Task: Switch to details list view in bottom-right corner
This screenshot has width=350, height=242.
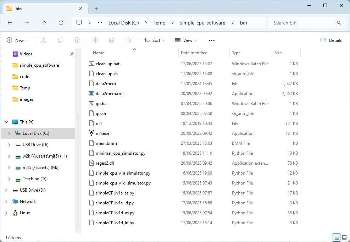Action: (x=337, y=237)
